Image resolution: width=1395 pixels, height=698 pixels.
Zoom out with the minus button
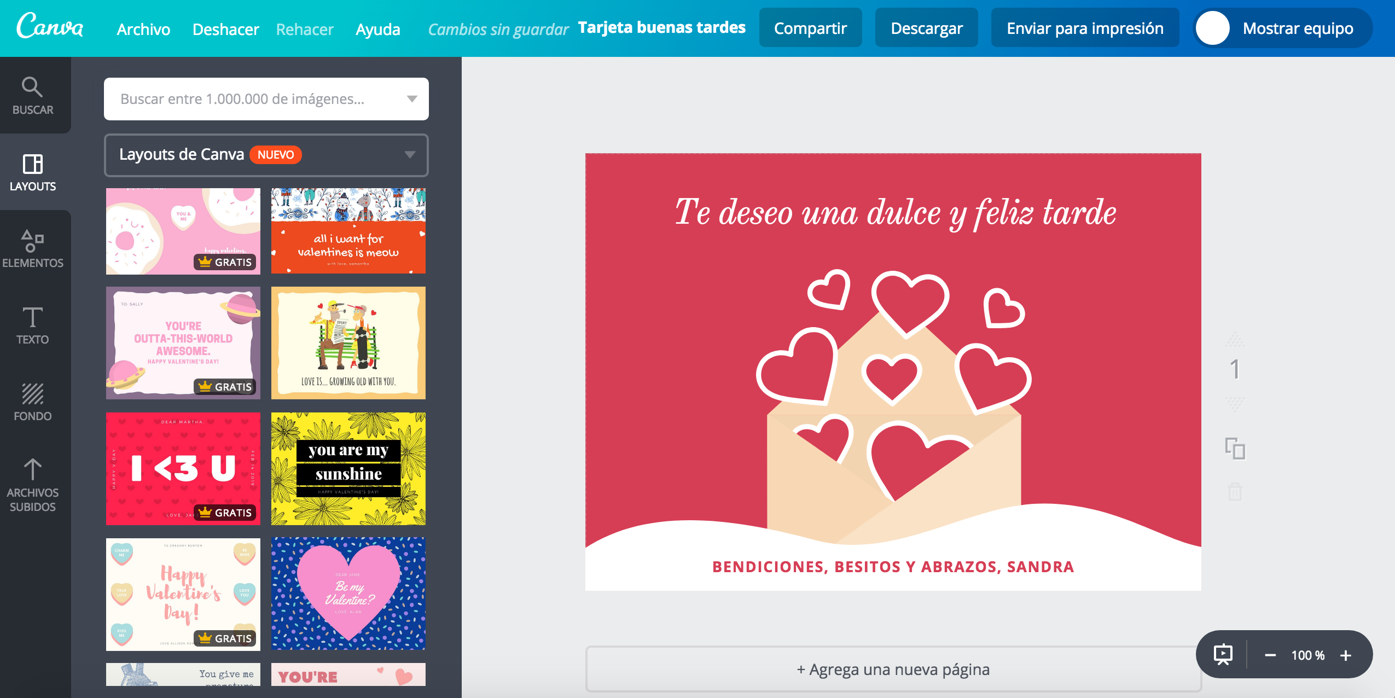(1270, 655)
